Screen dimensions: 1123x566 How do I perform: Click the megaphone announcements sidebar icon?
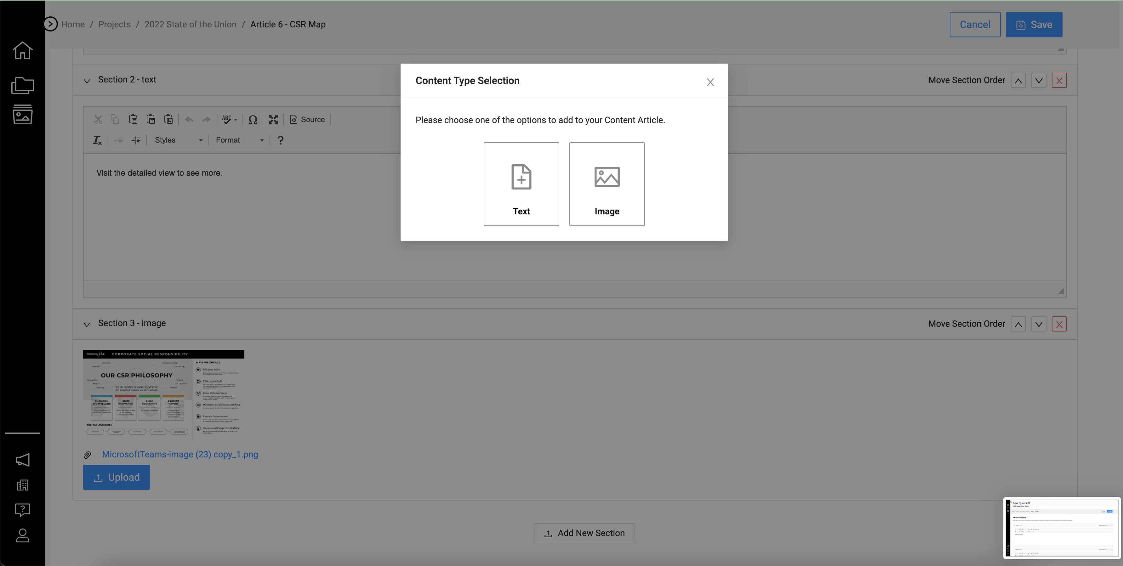point(22,460)
